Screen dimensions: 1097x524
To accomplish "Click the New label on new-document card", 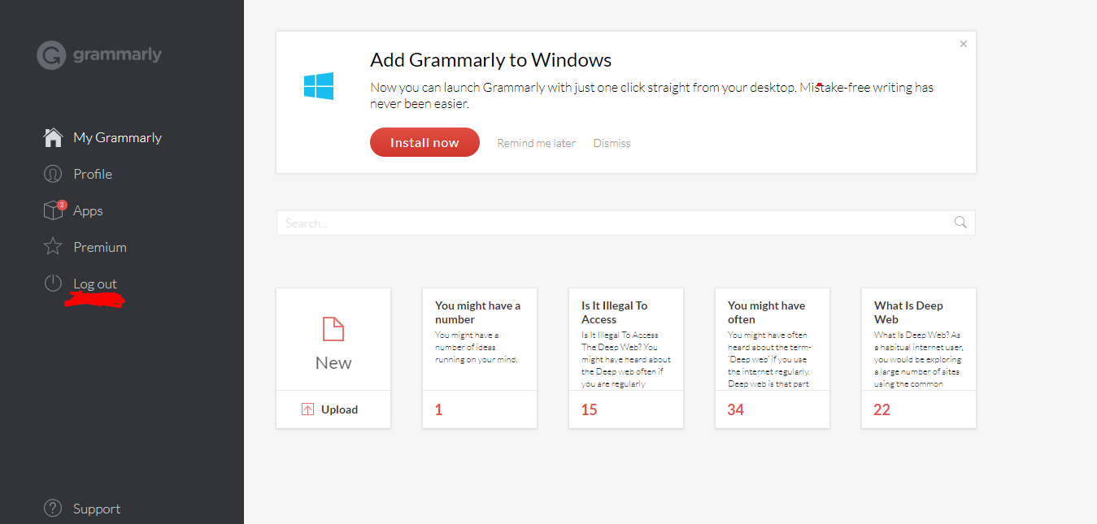I will (333, 362).
